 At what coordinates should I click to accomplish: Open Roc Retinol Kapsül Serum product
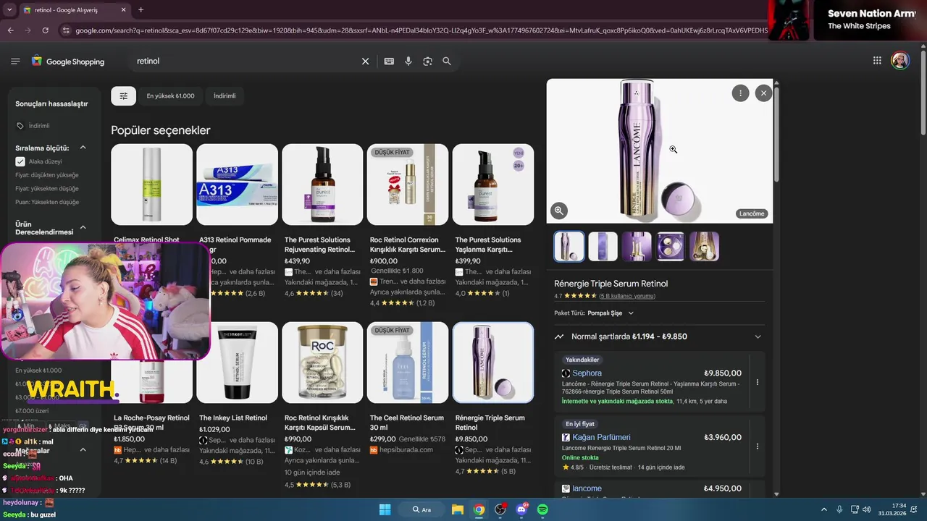tap(322, 405)
